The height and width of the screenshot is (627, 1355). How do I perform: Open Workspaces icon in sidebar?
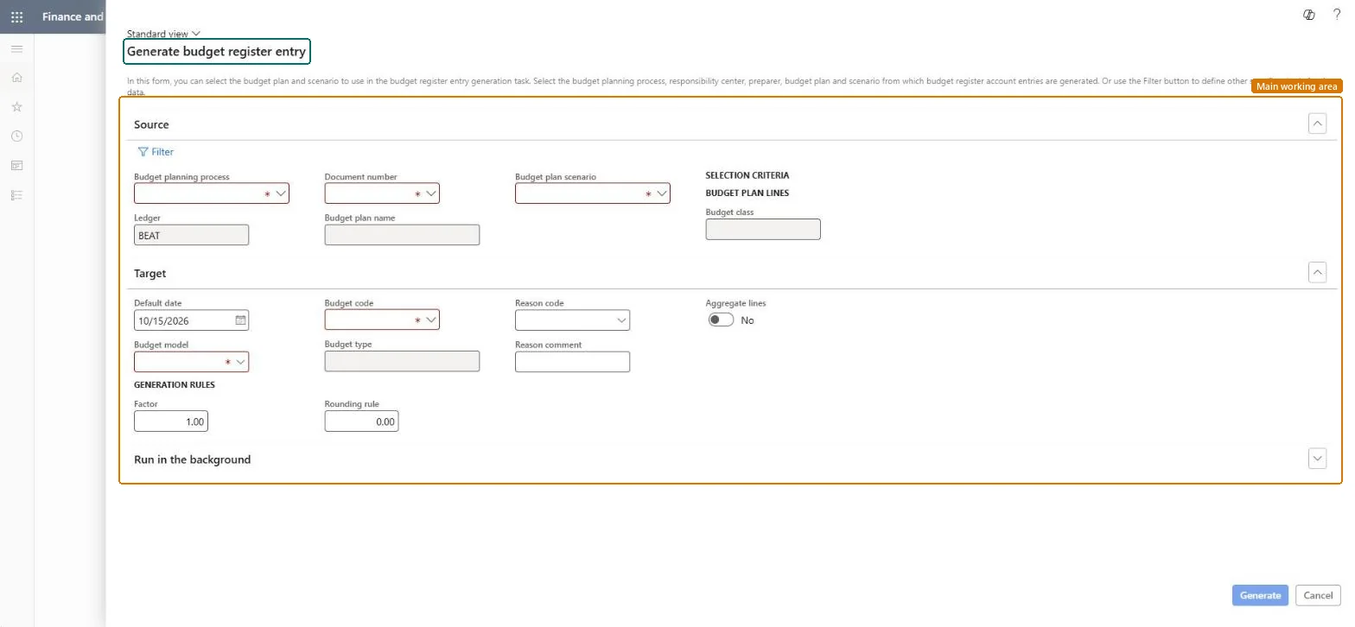click(x=16, y=166)
